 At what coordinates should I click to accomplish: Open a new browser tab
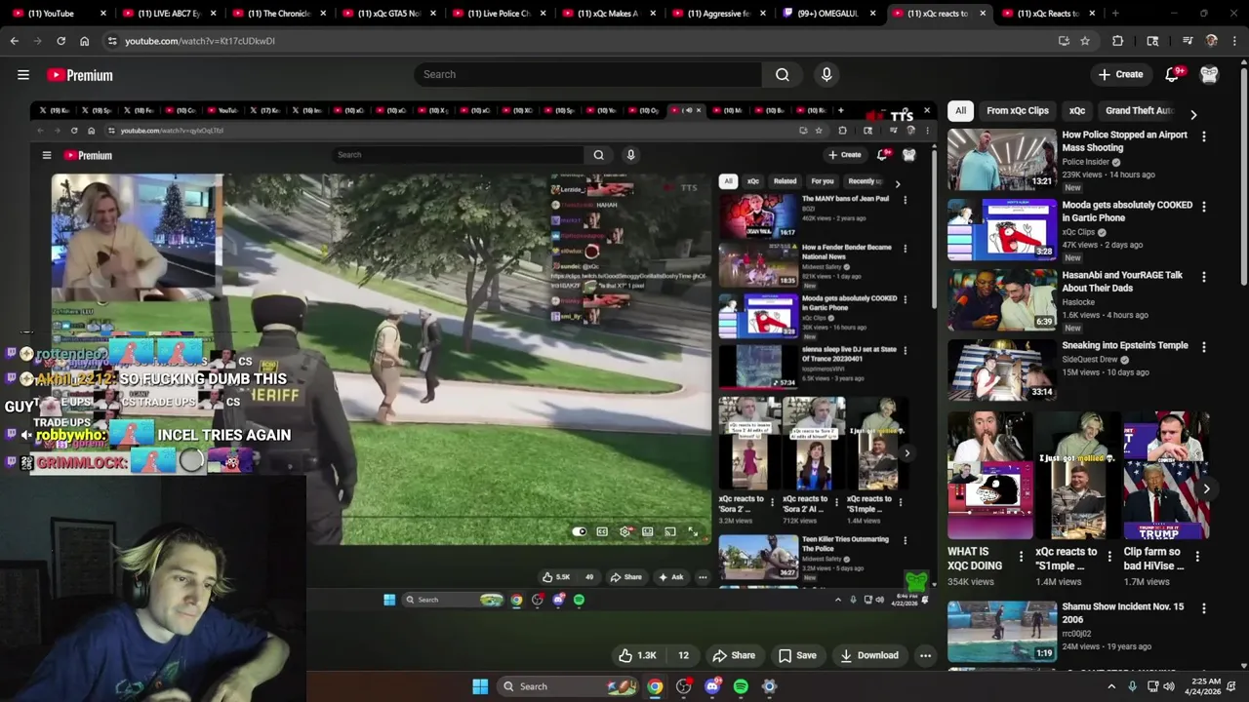coord(1115,14)
